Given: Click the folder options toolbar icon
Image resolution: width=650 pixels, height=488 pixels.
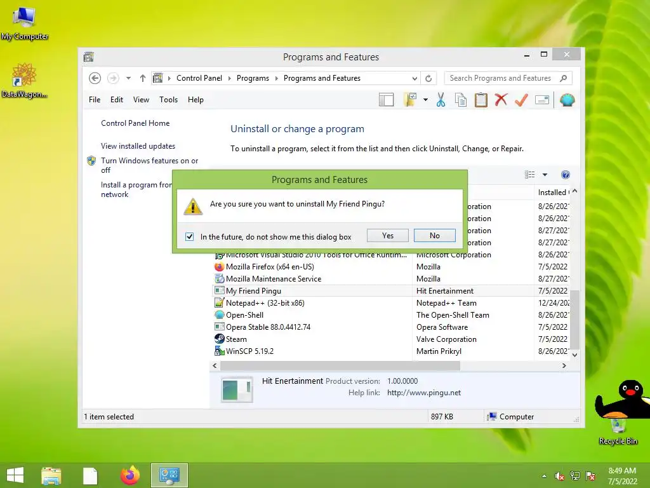Looking at the screenshot, I should (x=409, y=100).
